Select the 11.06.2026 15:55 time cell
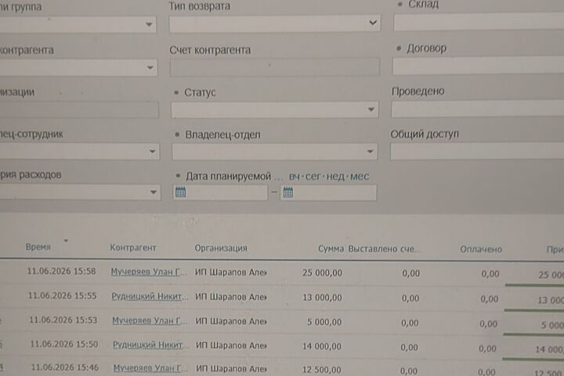The width and height of the screenshot is (564, 376). click(62, 296)
